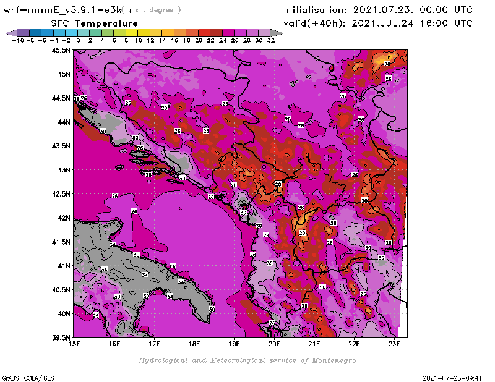Click the '44.5N' latitude axis label
The width and height of the screenshot is (495, 382).
[61, 98]
